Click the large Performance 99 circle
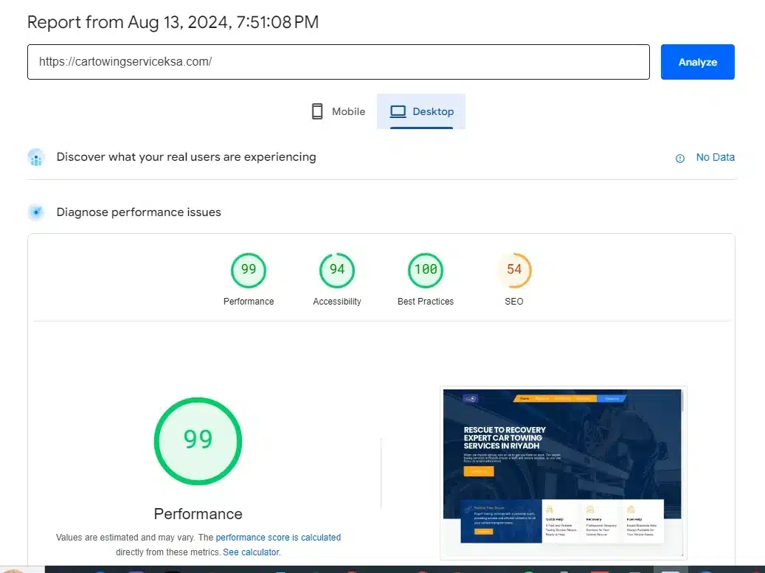The height and width of the screenshot is (573, 765). [x=198, y=440]
